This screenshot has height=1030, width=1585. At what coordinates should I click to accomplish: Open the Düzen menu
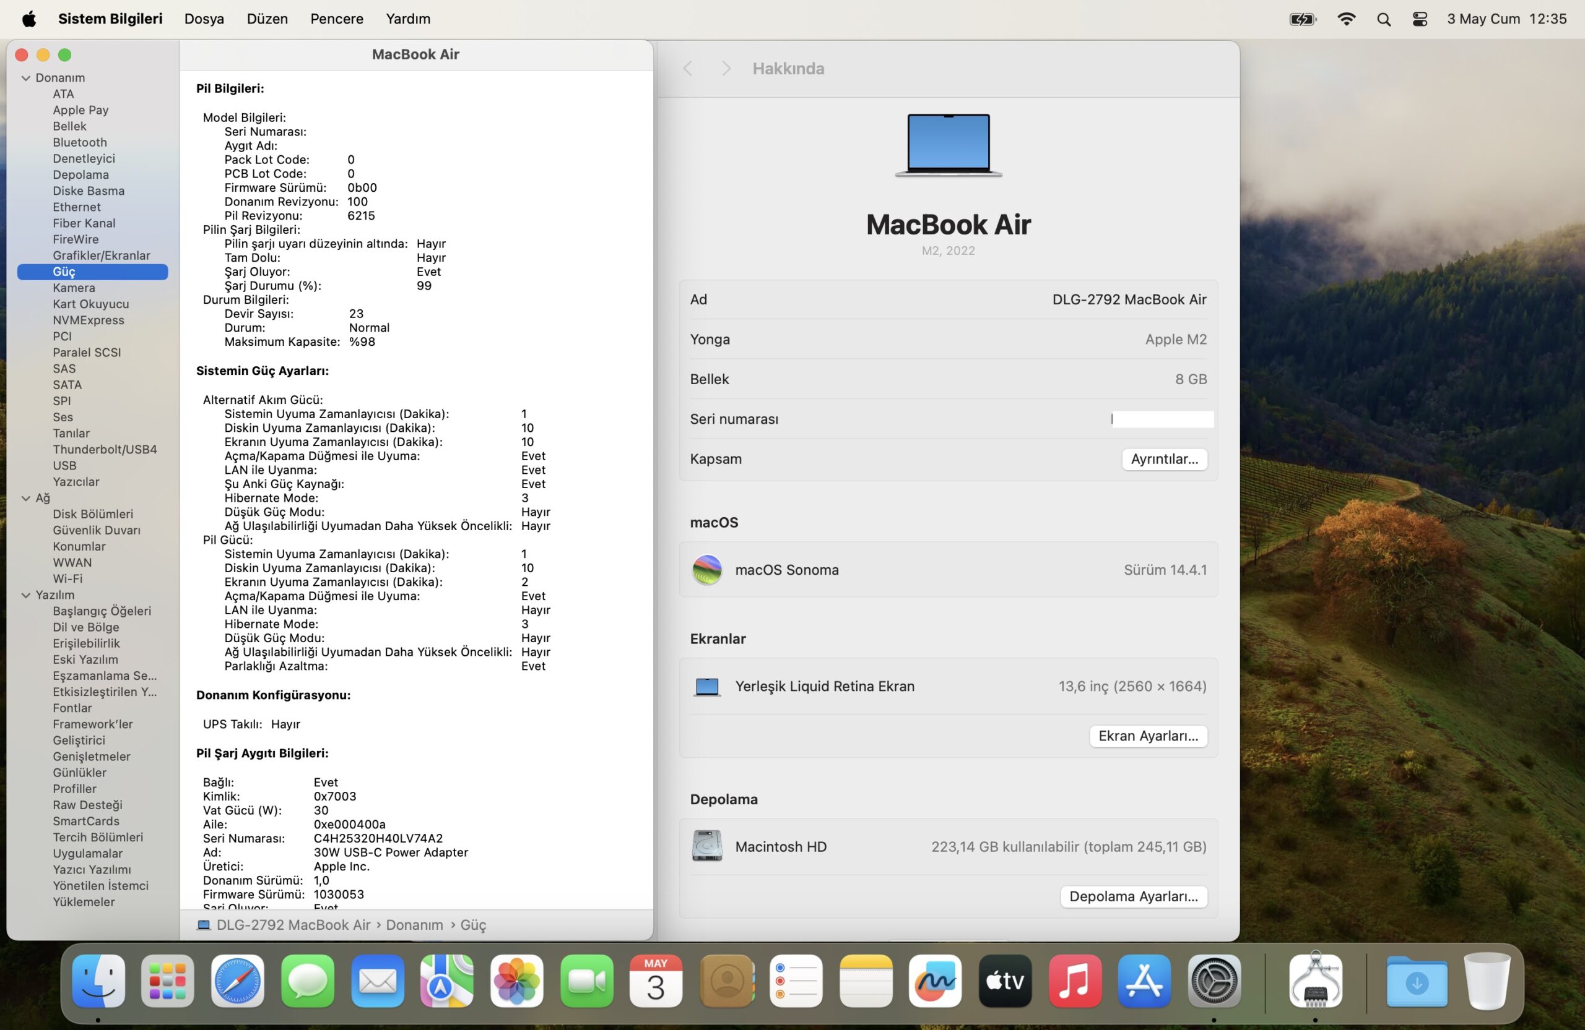click(267, 19)
